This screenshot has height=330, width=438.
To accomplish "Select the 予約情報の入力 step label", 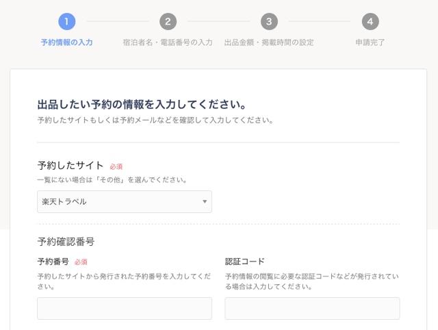I will click(x=66, y=42).
